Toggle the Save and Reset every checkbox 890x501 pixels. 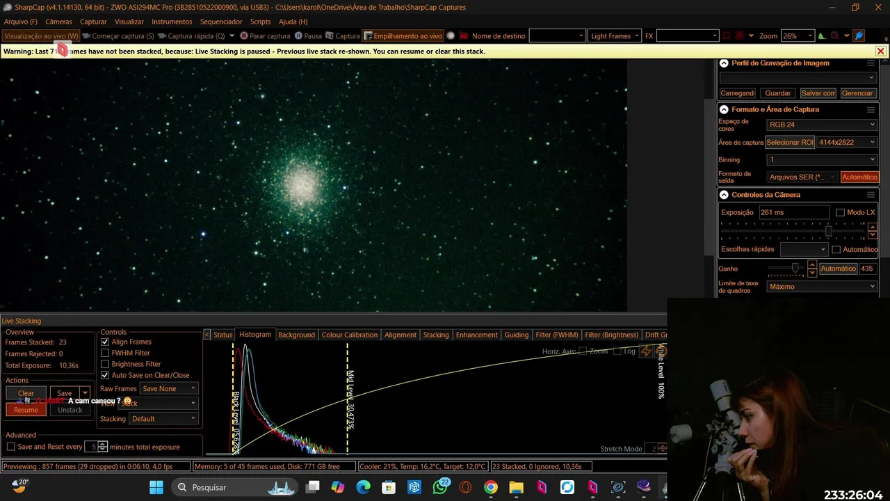[x=10, y=447]
